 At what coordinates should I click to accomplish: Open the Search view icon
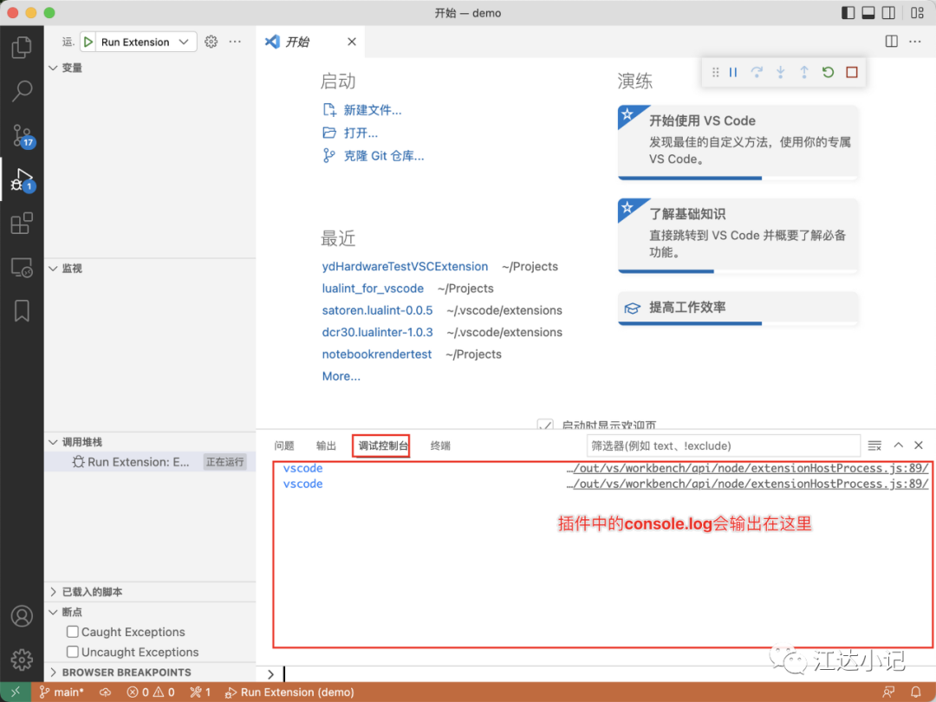[22, 91]
